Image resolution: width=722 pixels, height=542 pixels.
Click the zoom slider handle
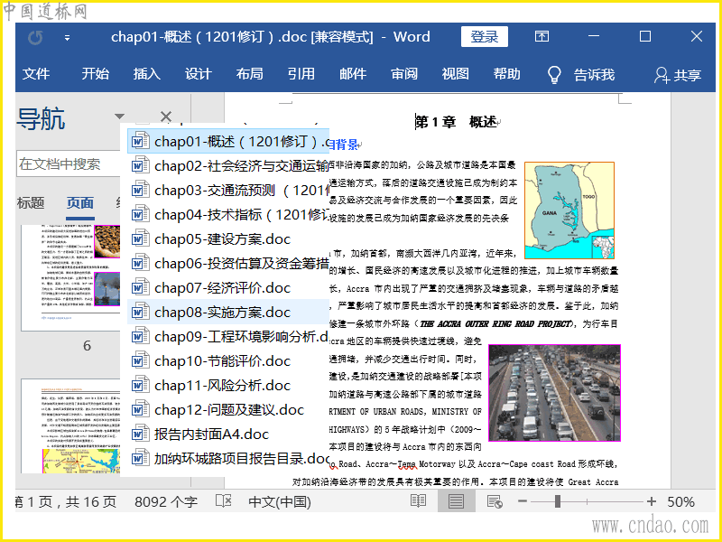pos(558,501)
